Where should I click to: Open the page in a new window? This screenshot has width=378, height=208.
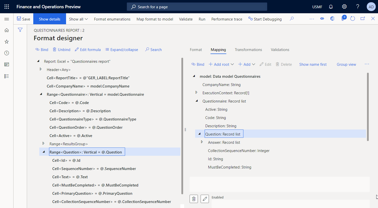pyautogui.click(x=363, y=18)
